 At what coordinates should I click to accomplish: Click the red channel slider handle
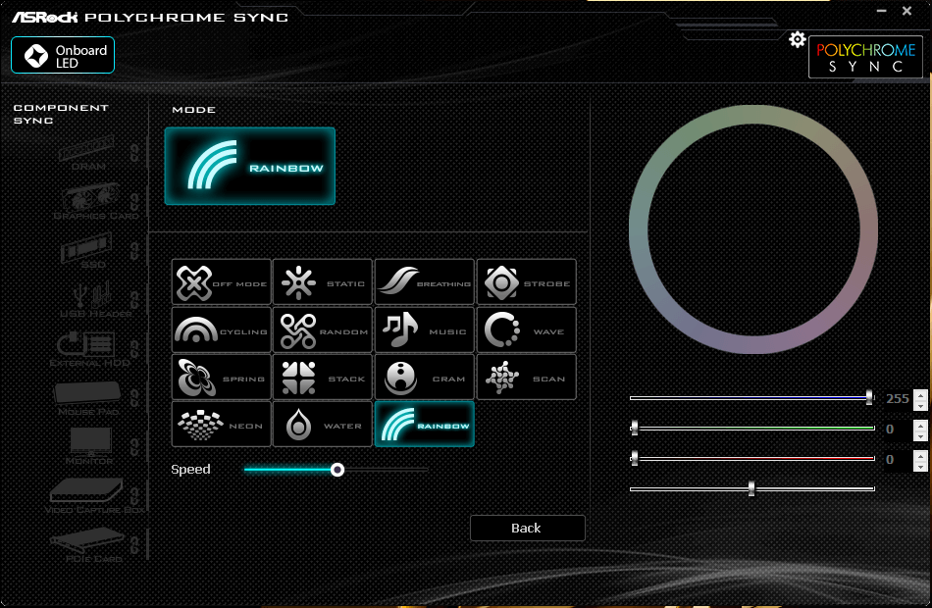pyautogui.click(x=634, y=458)
